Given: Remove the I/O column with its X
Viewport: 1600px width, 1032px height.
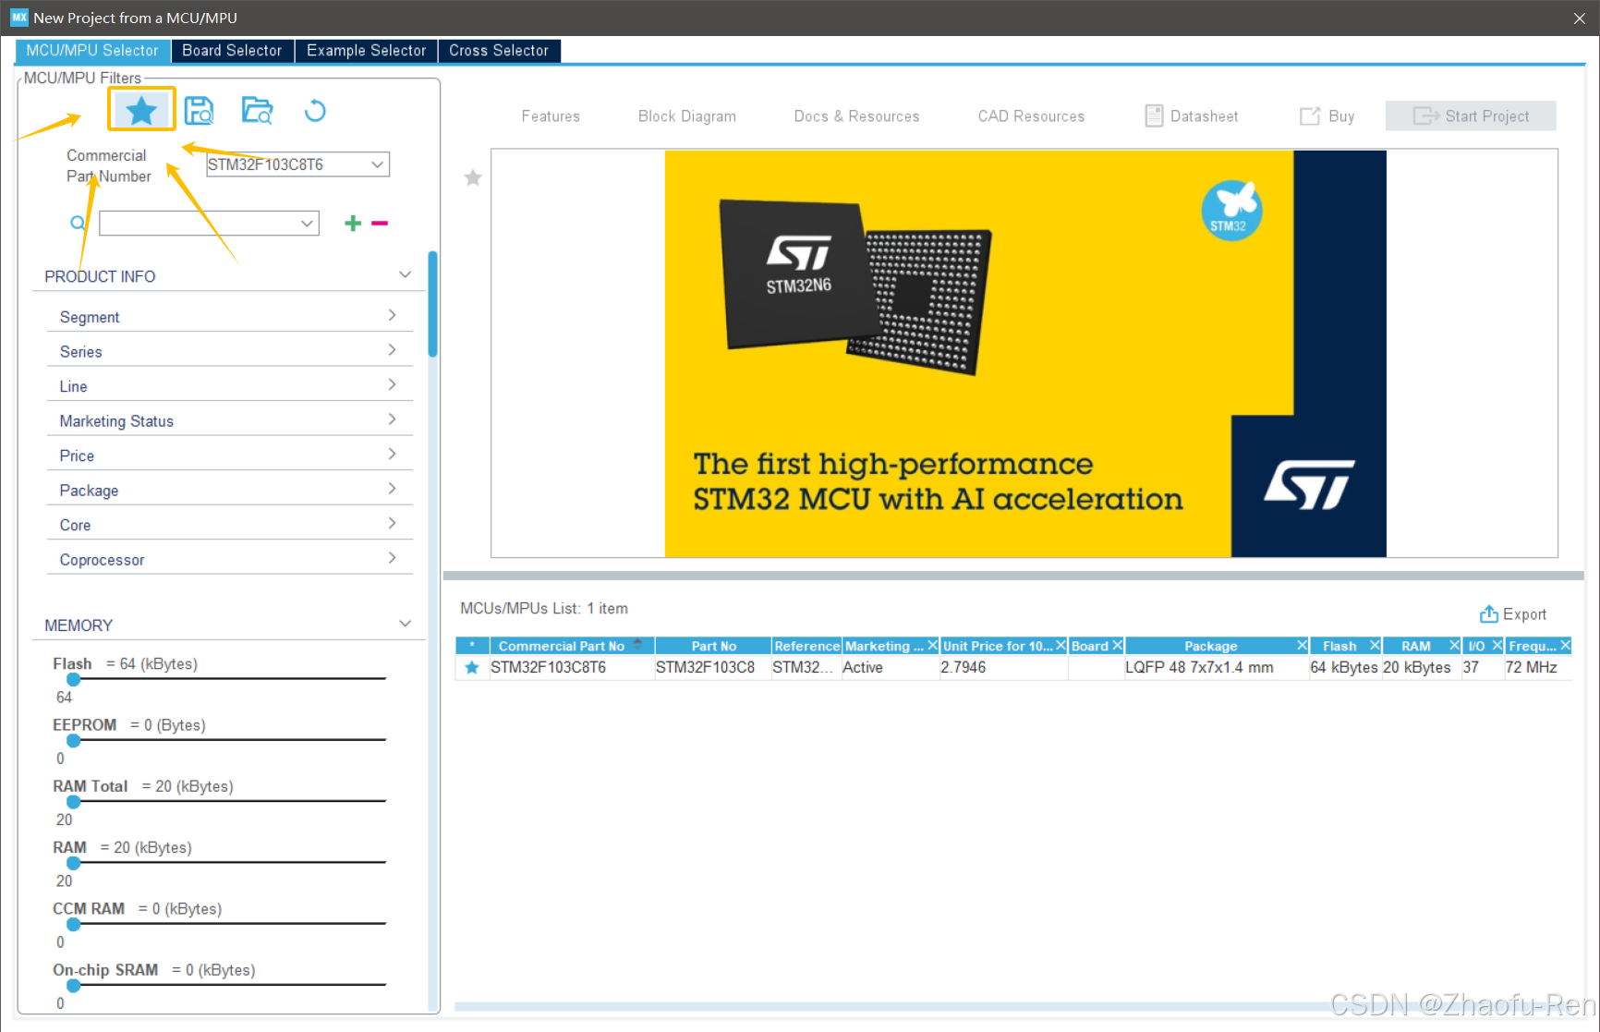Looking at the screenshot, I should (1497, 645).
